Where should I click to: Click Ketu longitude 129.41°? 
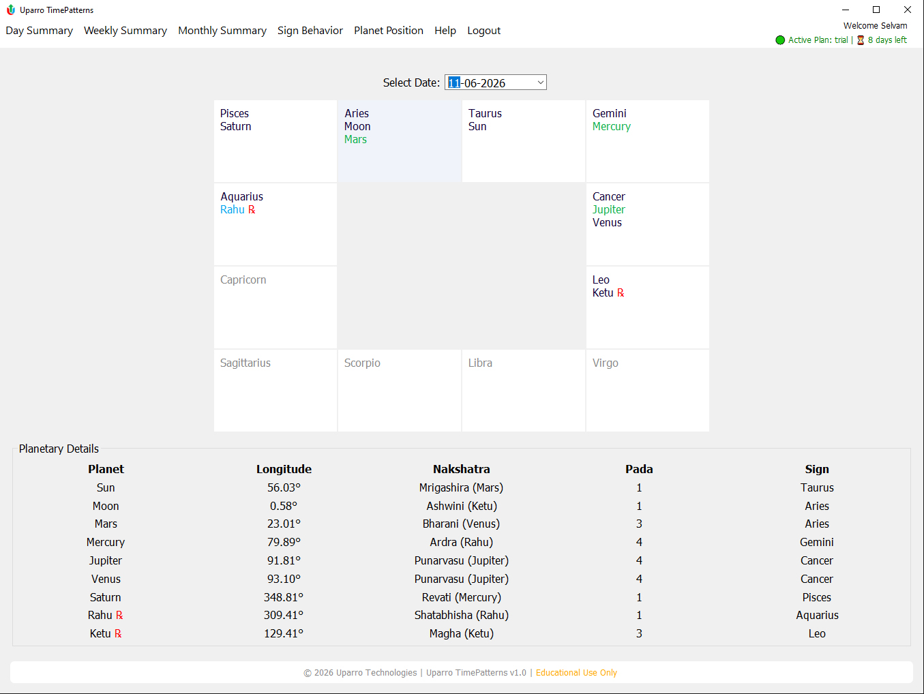pos(284,633)
